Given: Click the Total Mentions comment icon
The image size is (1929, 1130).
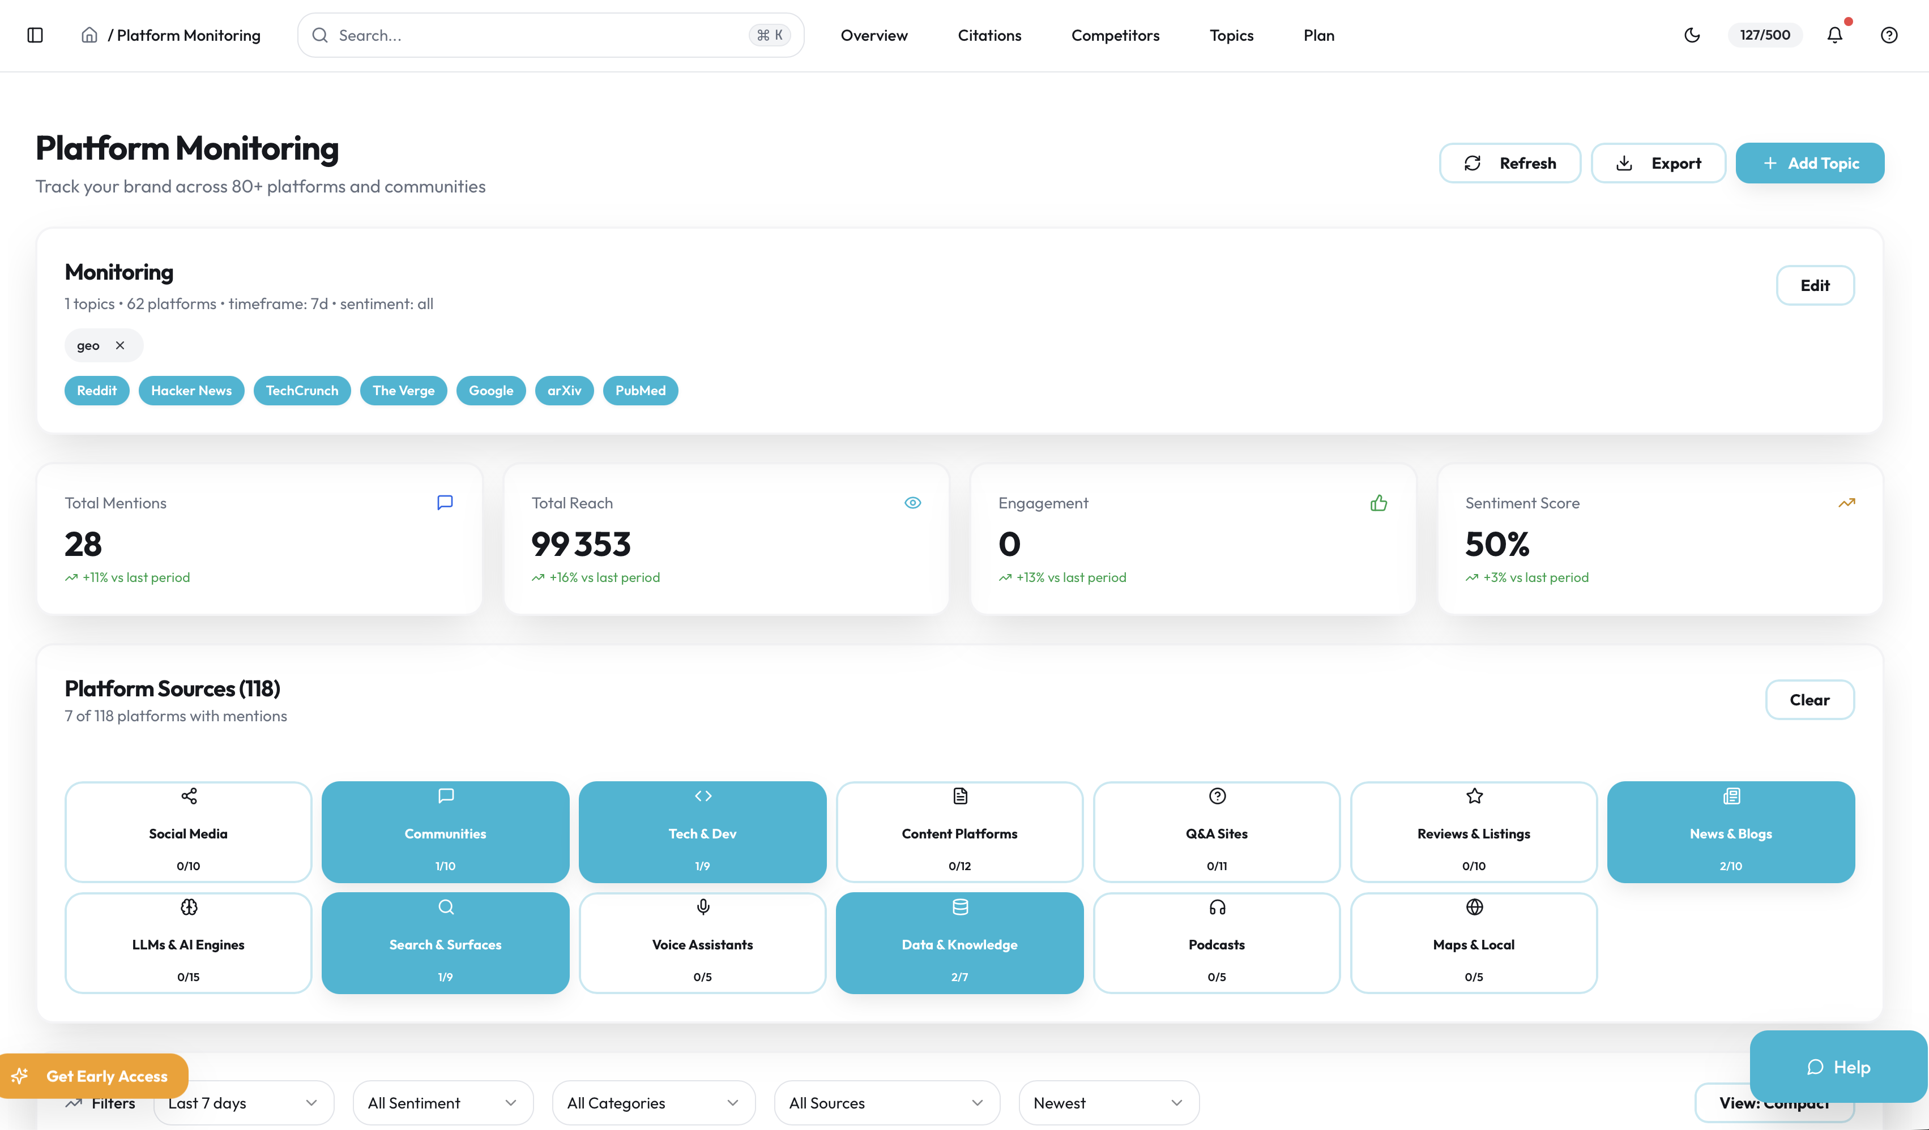Looking at the screenshot, I should pyautogui.click(x=445, y=503).
